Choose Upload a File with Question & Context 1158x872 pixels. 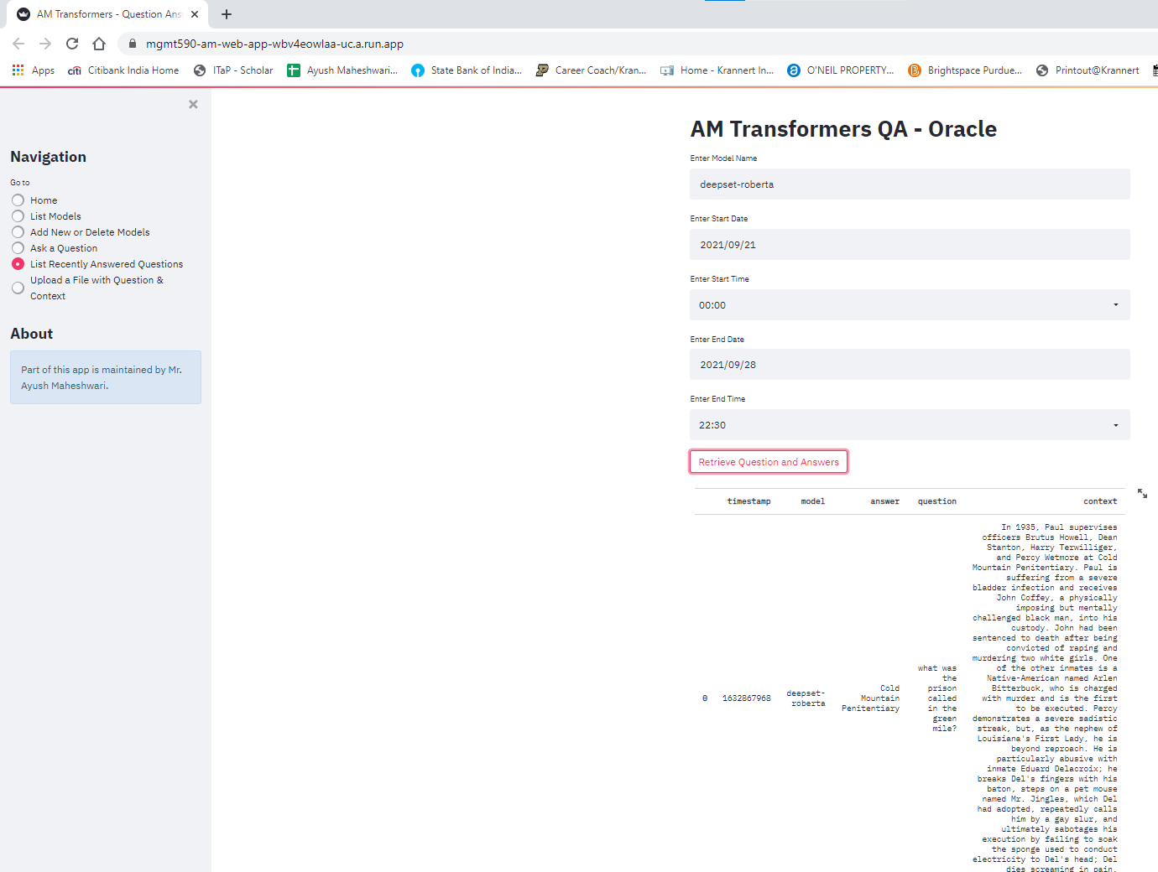tap(18, 287)
